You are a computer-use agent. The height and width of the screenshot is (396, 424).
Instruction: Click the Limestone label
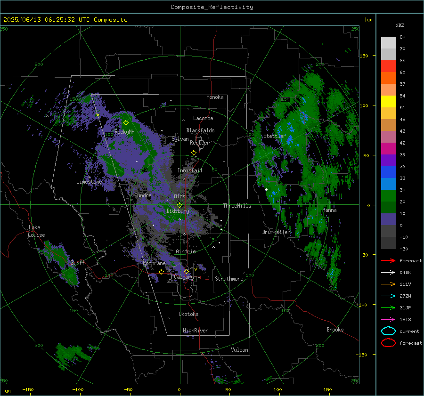point(89,182)
